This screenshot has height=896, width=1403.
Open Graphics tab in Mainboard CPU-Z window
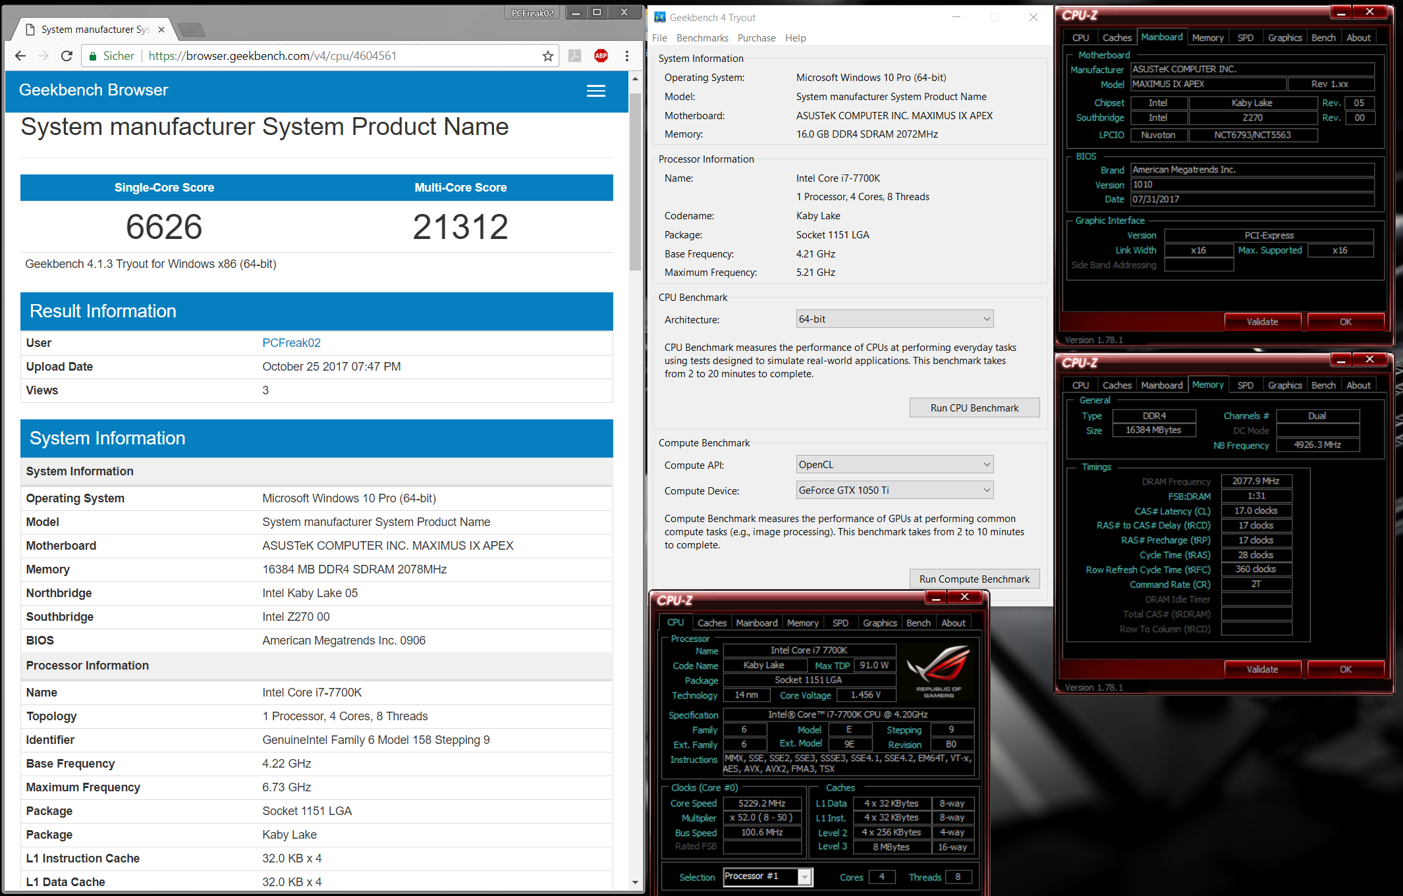point(1284,38)
